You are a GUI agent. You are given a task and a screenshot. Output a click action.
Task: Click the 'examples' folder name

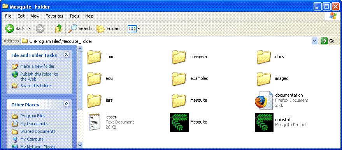(x=199, y=78)
